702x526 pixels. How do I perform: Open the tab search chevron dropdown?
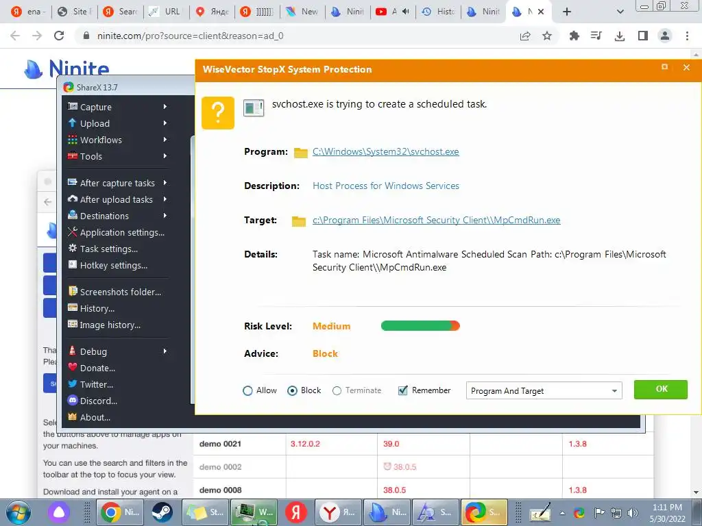click(x=620, y=12)
